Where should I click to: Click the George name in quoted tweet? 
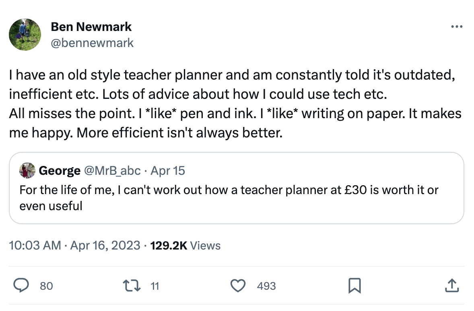tap(60, 171)
